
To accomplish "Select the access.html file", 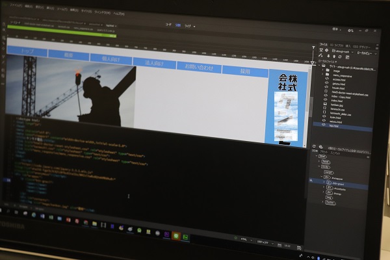I will tap(339, 79).
